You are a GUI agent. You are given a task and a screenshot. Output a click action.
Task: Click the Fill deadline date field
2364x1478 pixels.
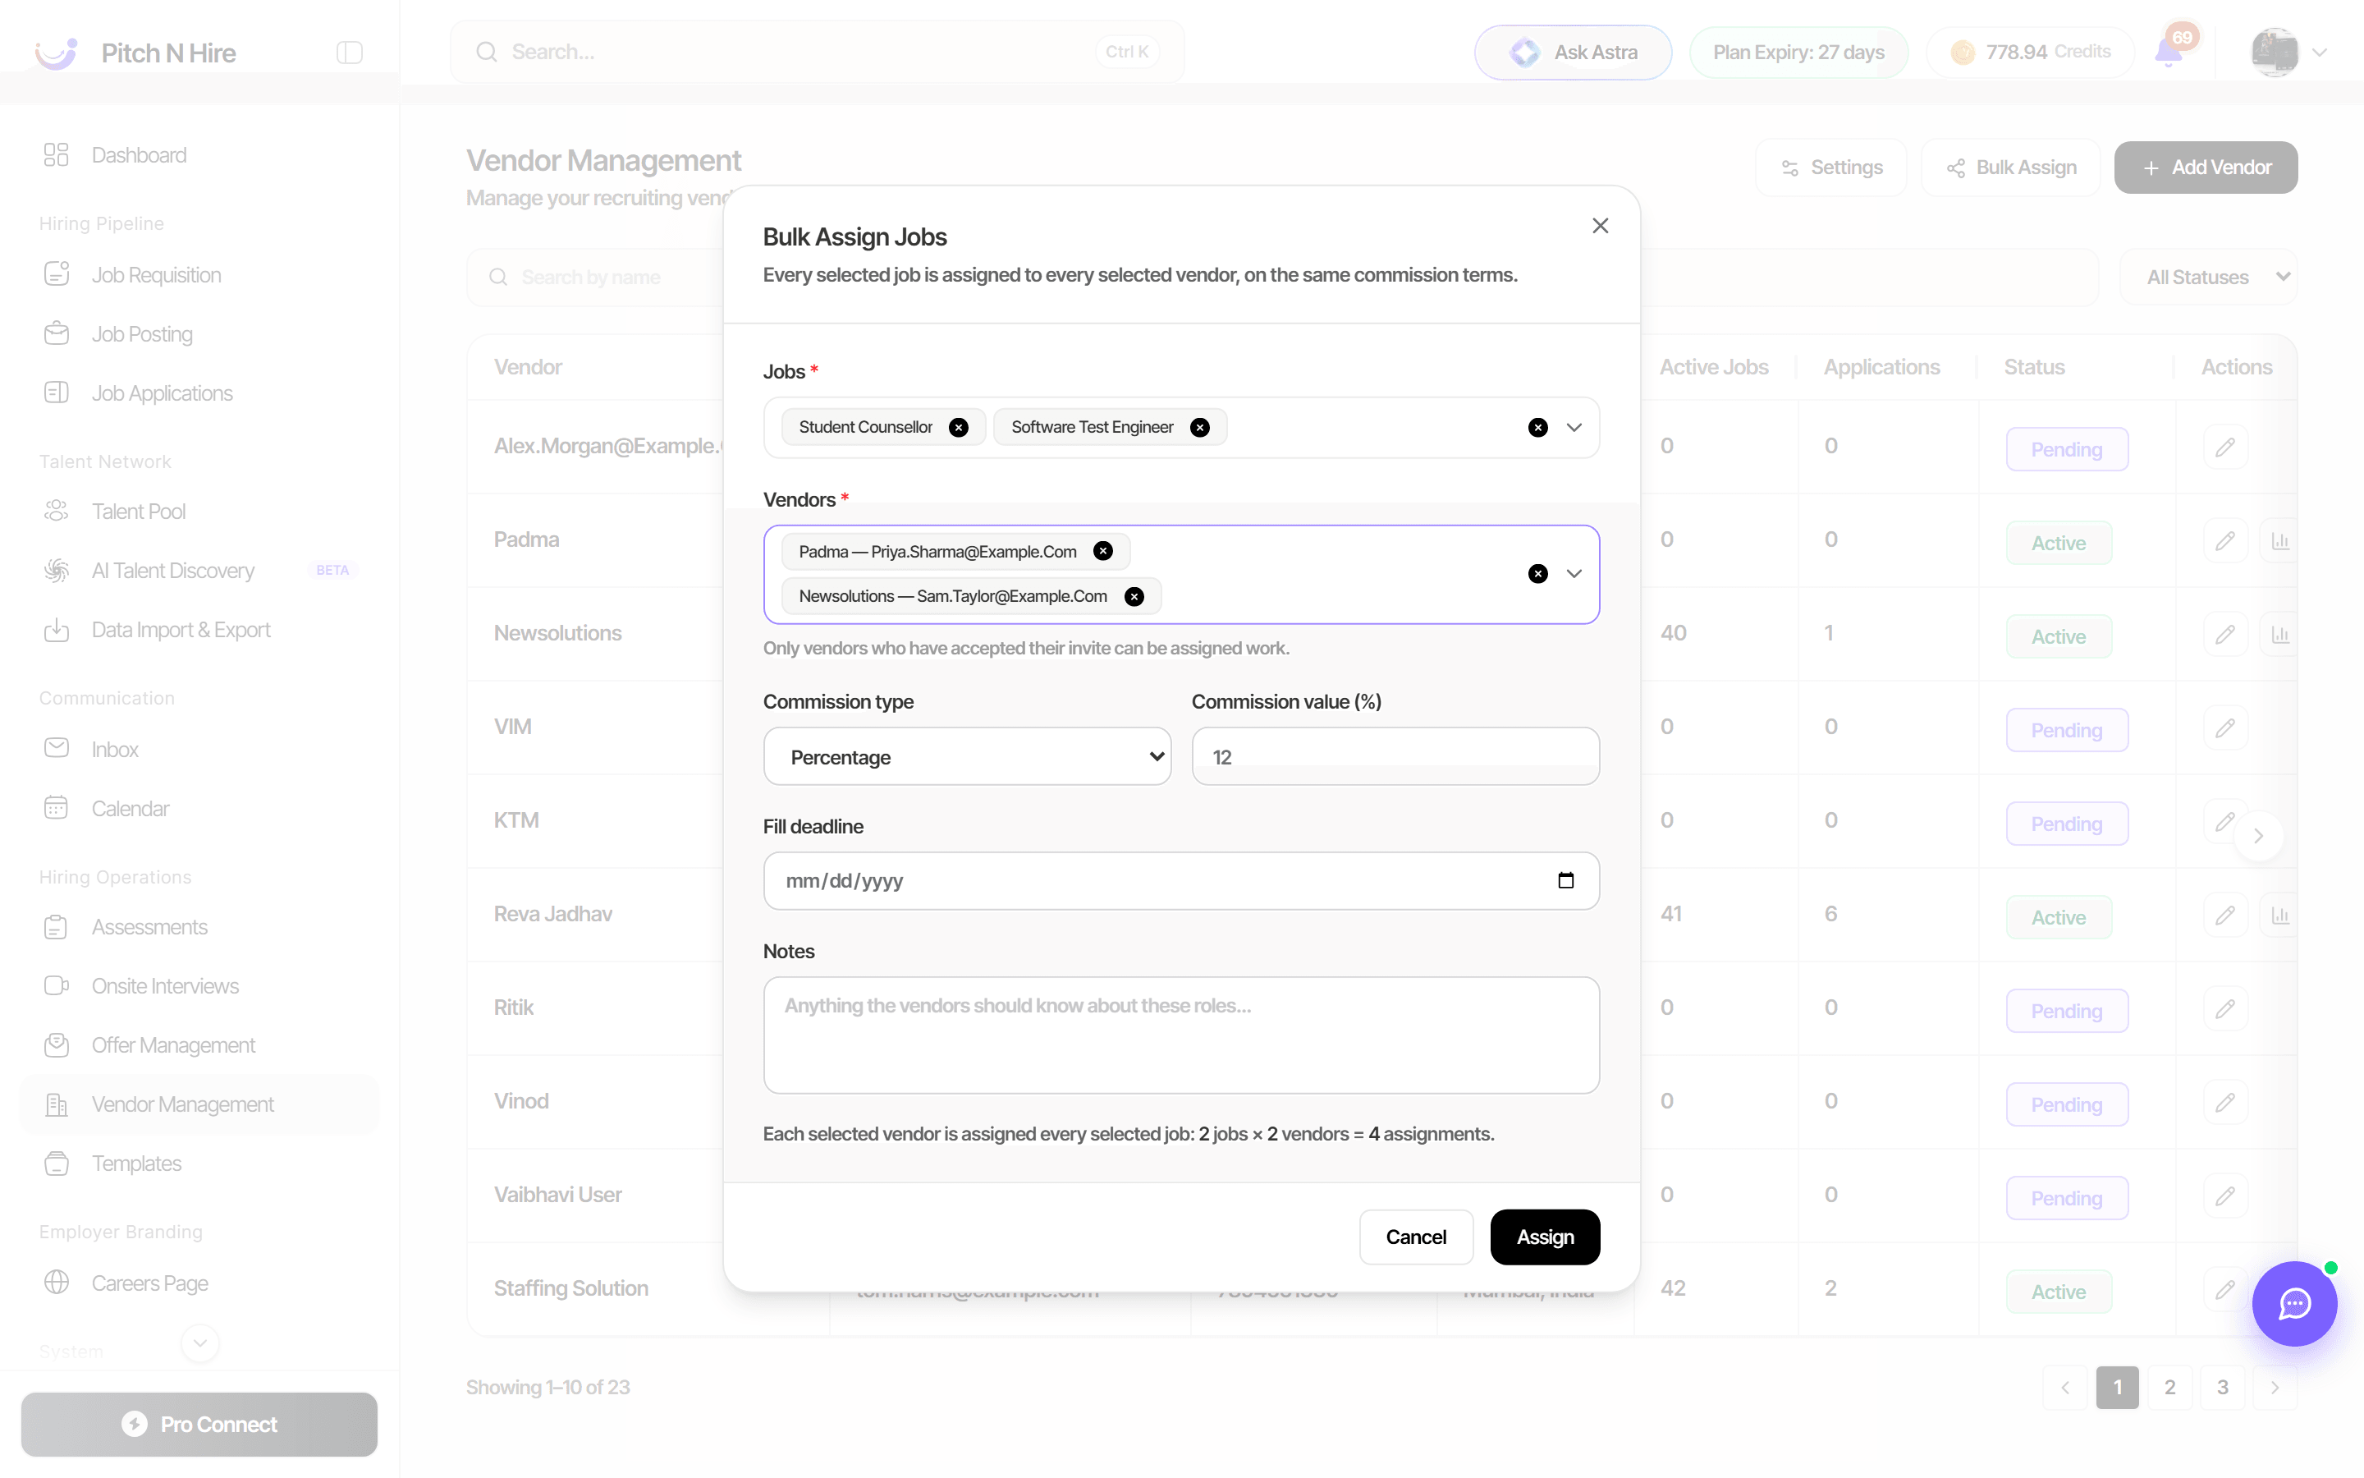click(x=1181, y=881)
